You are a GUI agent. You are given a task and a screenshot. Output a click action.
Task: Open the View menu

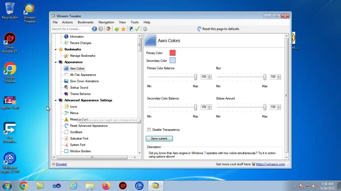[122, 22]
